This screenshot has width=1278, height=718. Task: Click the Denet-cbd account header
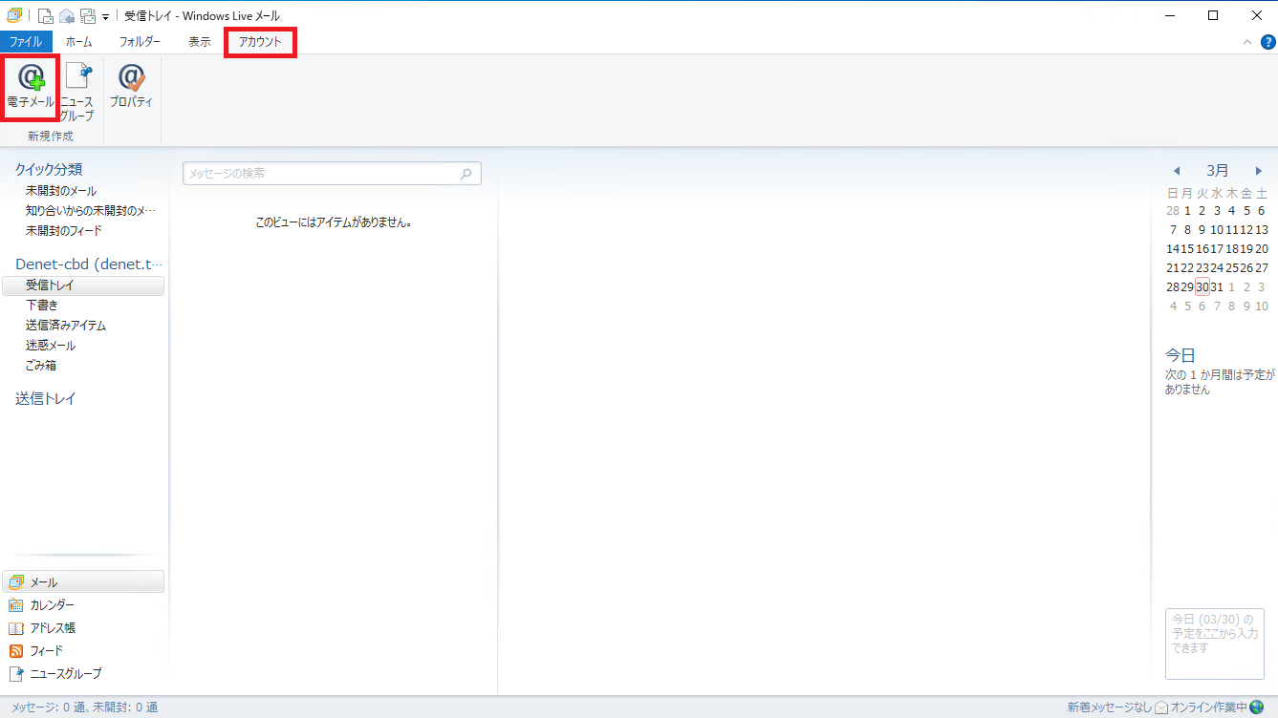[x=89, y=264]
